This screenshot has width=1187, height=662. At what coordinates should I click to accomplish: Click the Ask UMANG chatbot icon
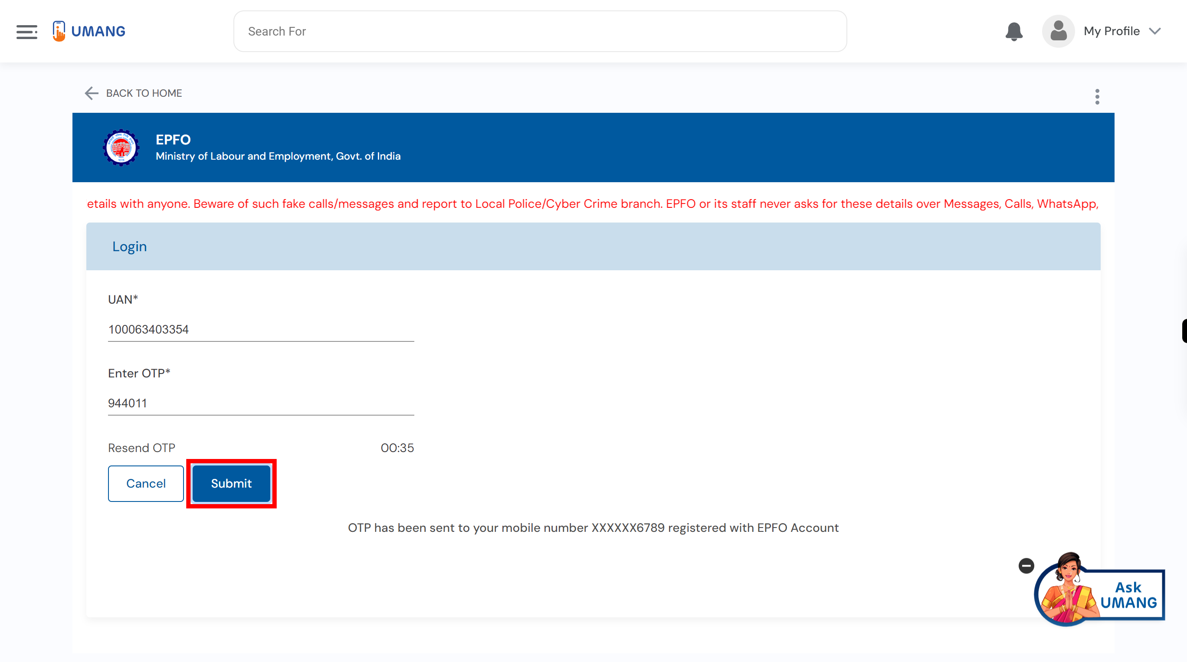1101,593
